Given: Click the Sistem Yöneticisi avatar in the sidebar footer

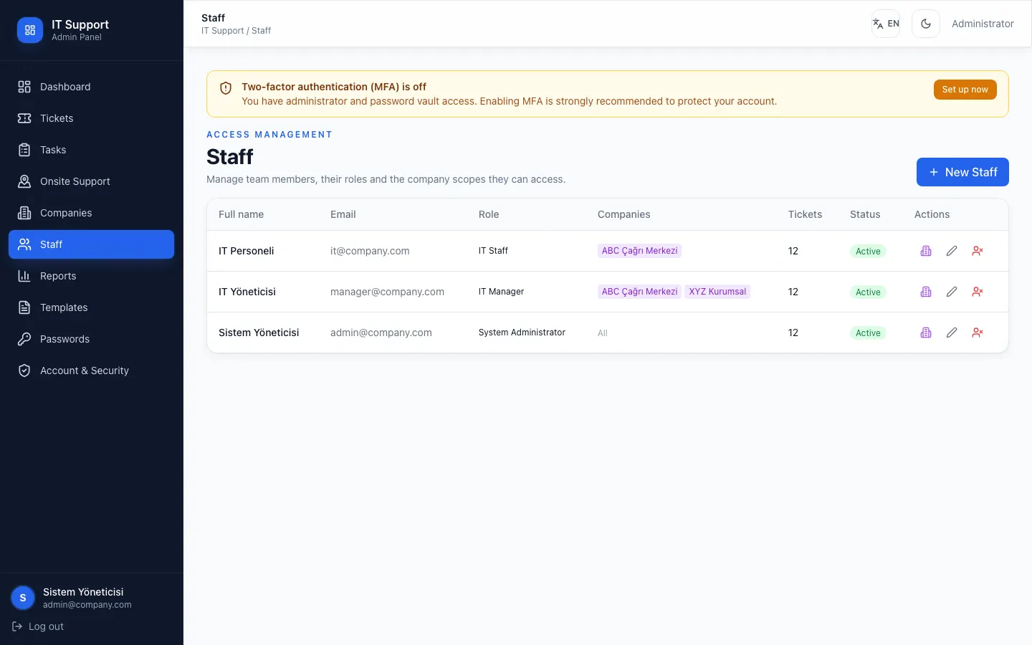Looking at the screenshot, I should 23,598.
